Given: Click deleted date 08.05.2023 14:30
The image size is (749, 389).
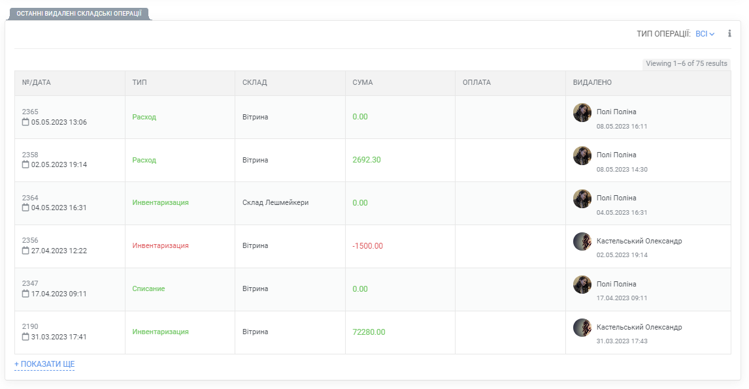Looking at the screenshot, I should (x=622, y=170).
